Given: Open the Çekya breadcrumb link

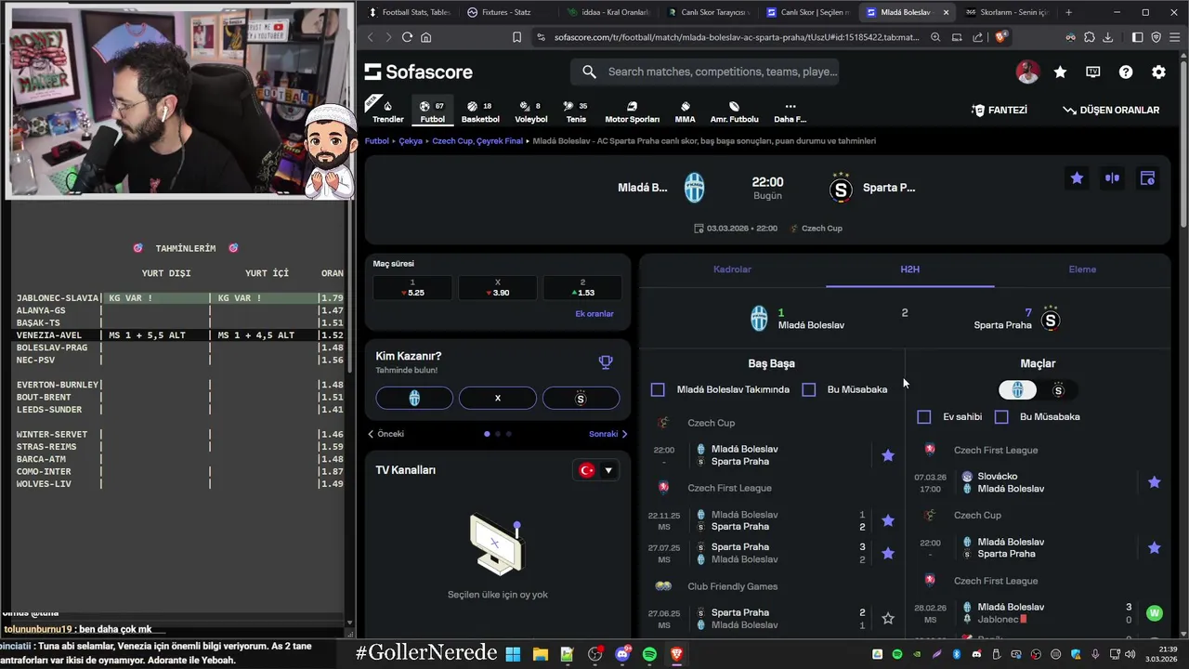Looking at the screenshot, I should 411,141.
